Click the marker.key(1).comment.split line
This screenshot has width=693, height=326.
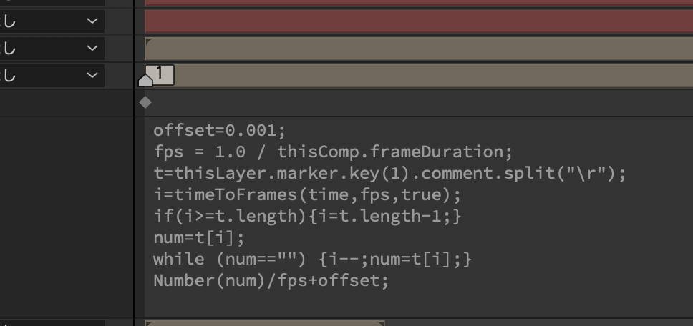[x=389, y=174]
